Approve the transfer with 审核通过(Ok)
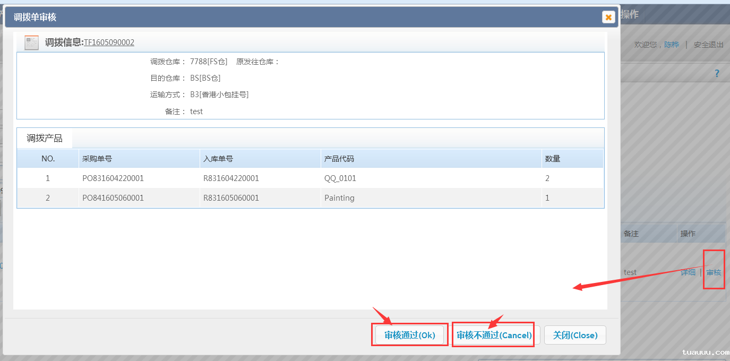Screen dimensions: 730x361 coord(409,335)
